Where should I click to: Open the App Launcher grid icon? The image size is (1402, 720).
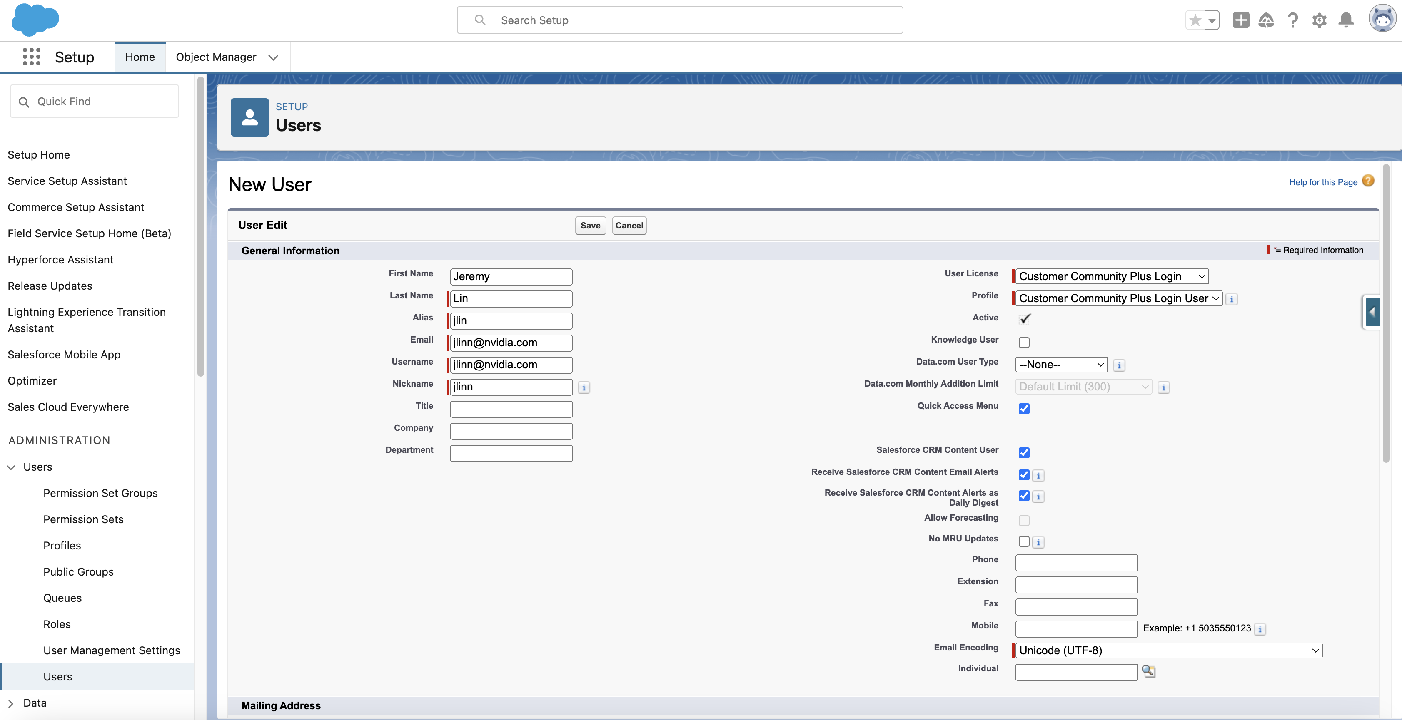coord(32,57)
